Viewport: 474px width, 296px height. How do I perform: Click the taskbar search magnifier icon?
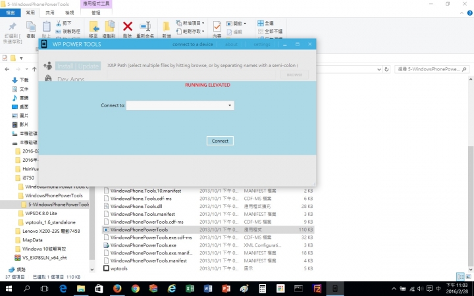pyautogui.click(x=26, y=289)
